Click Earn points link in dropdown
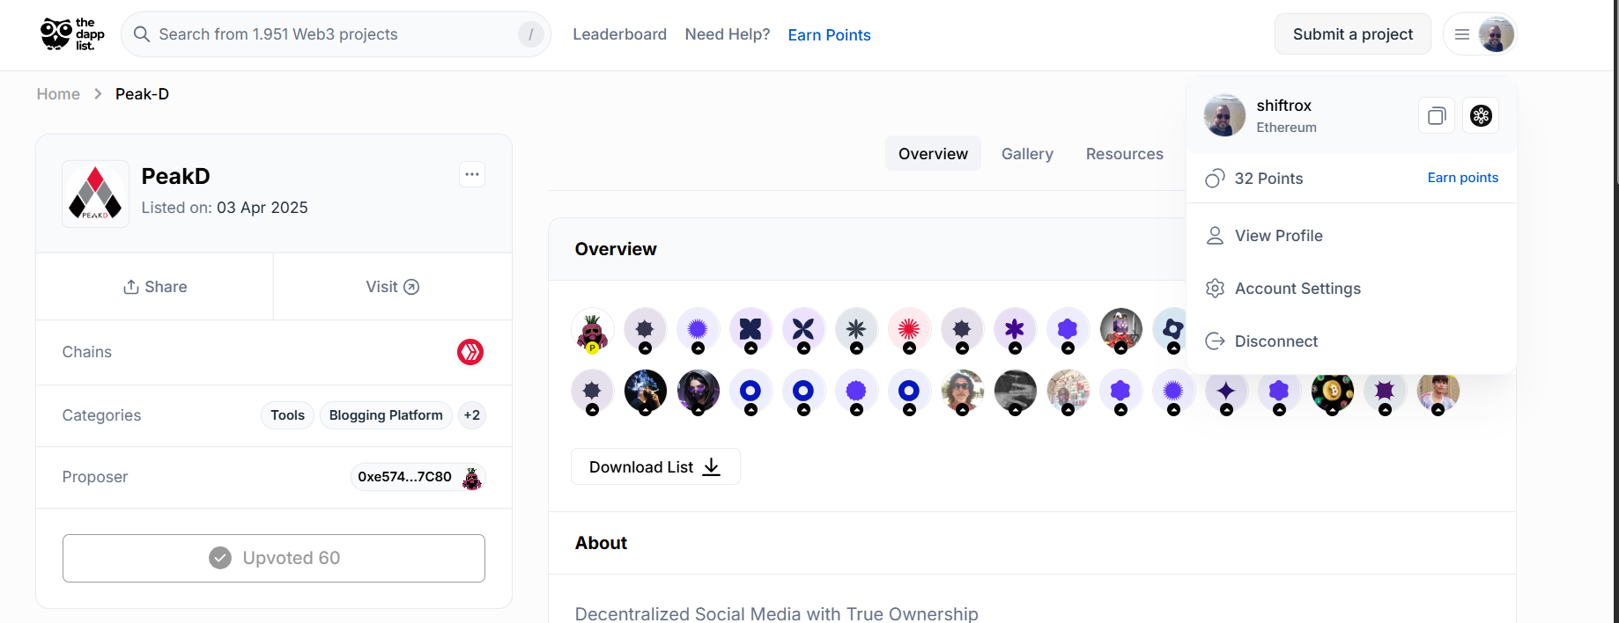 click(x=1462, y=178)
